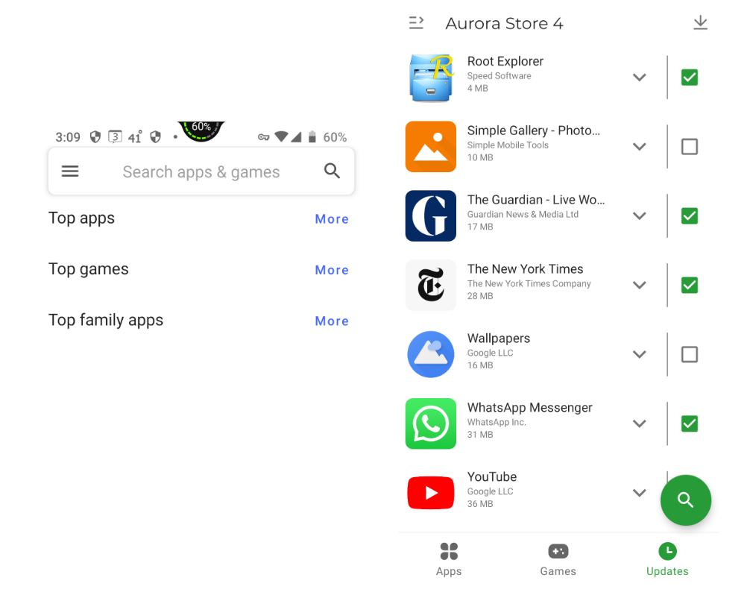Focus the Search apps & games field

click(x=201, y=172)
